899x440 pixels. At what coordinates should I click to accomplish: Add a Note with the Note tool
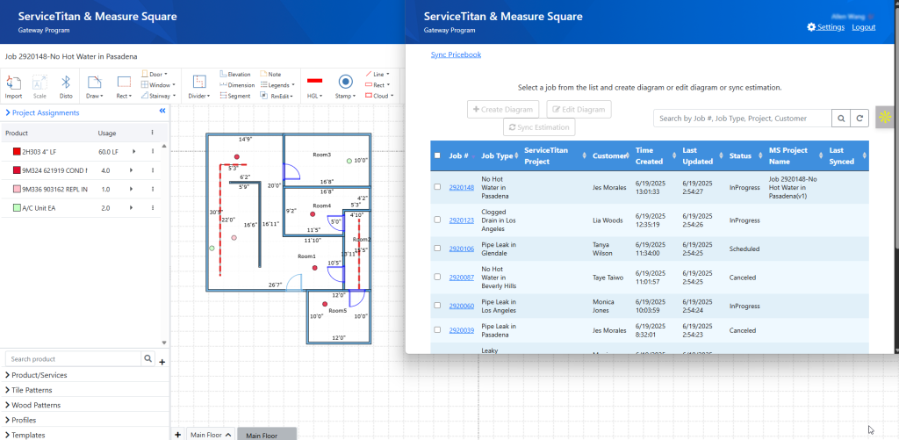tap(270, 74)
